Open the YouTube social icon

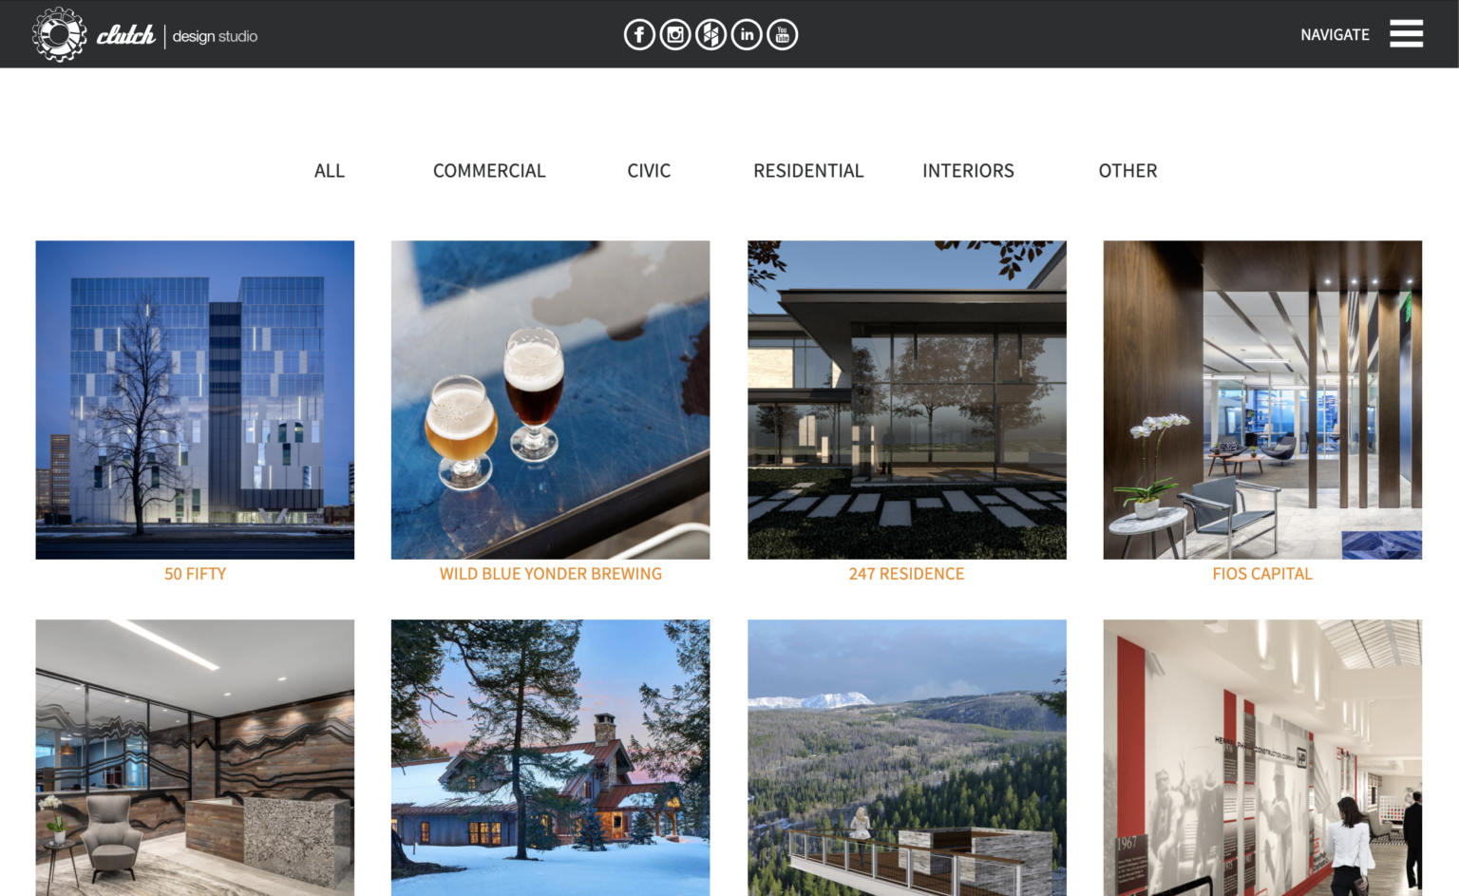click(x=783, y=35)
